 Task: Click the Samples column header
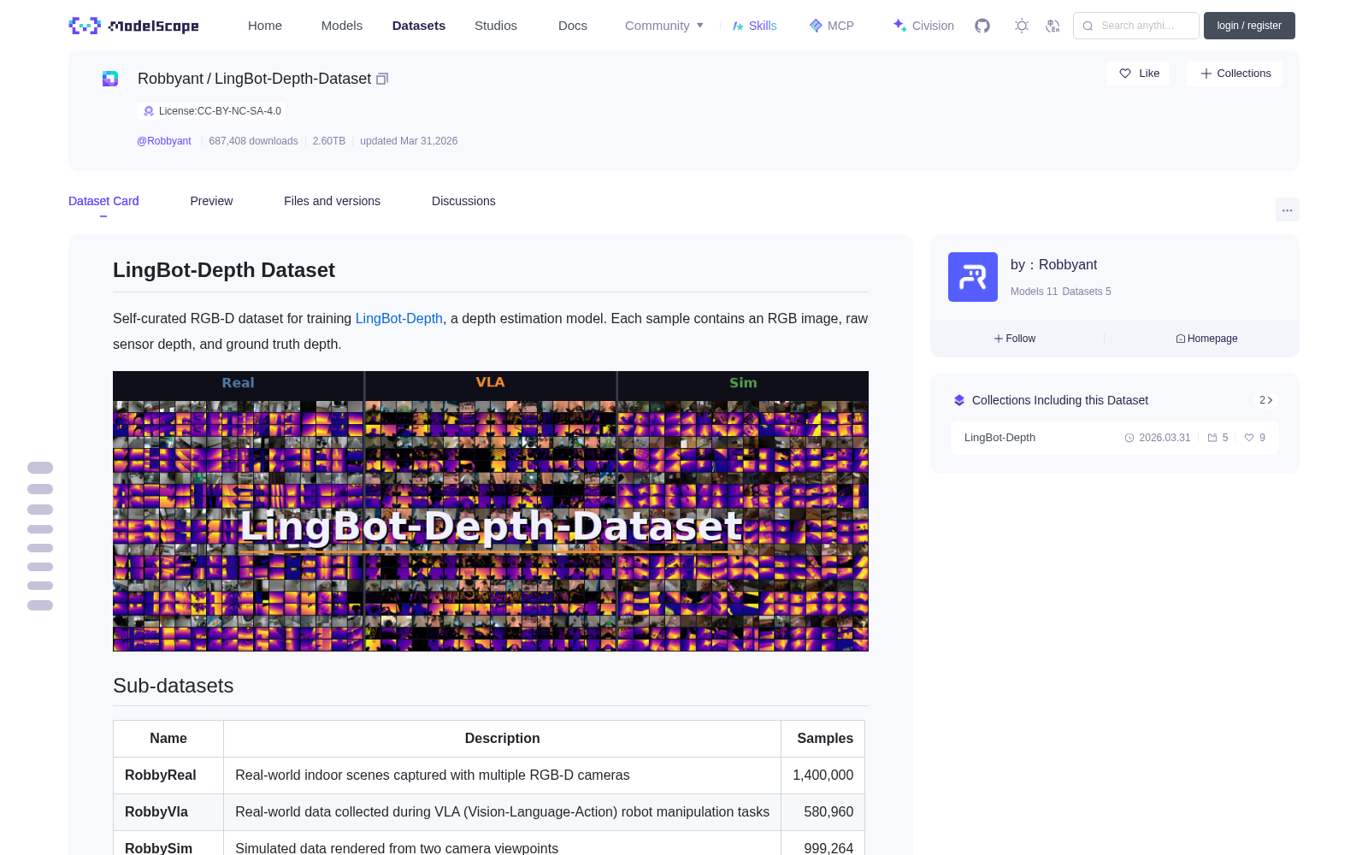click(823, 739)
